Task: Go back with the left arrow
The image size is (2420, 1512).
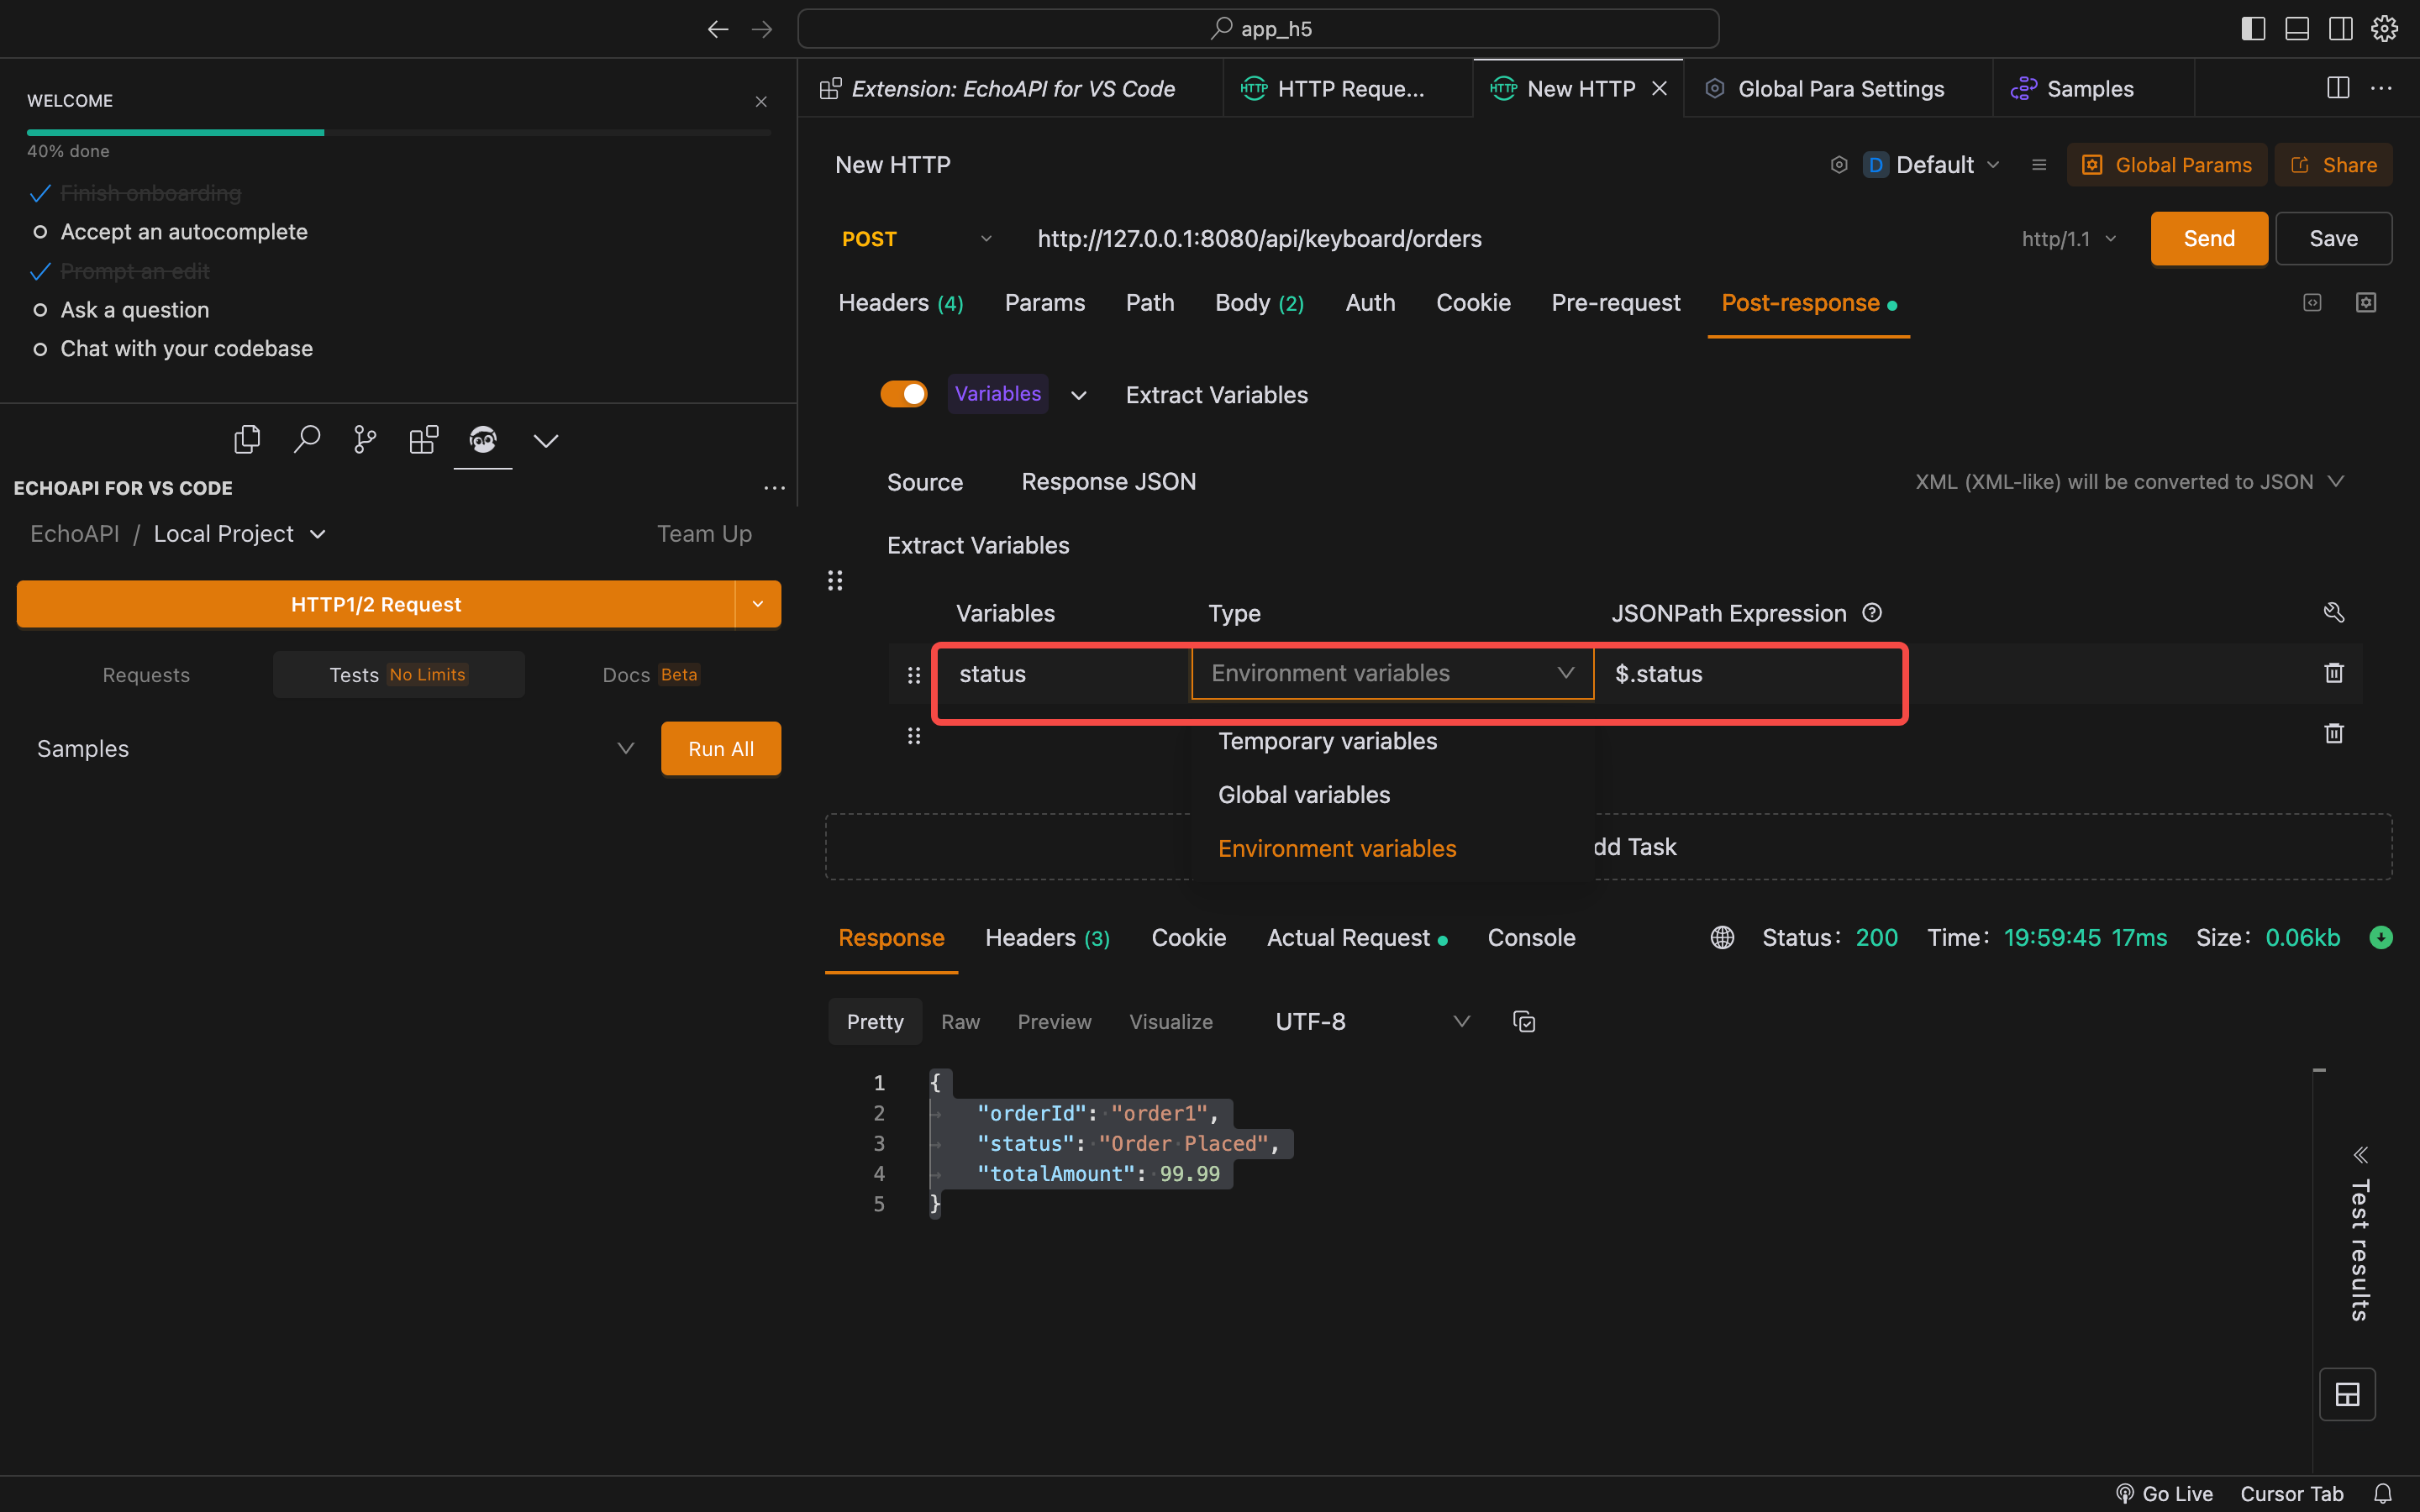Action: click(717, 29)
